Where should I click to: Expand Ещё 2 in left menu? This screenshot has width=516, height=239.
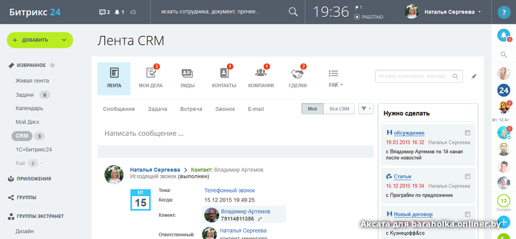tap(29, 163)
